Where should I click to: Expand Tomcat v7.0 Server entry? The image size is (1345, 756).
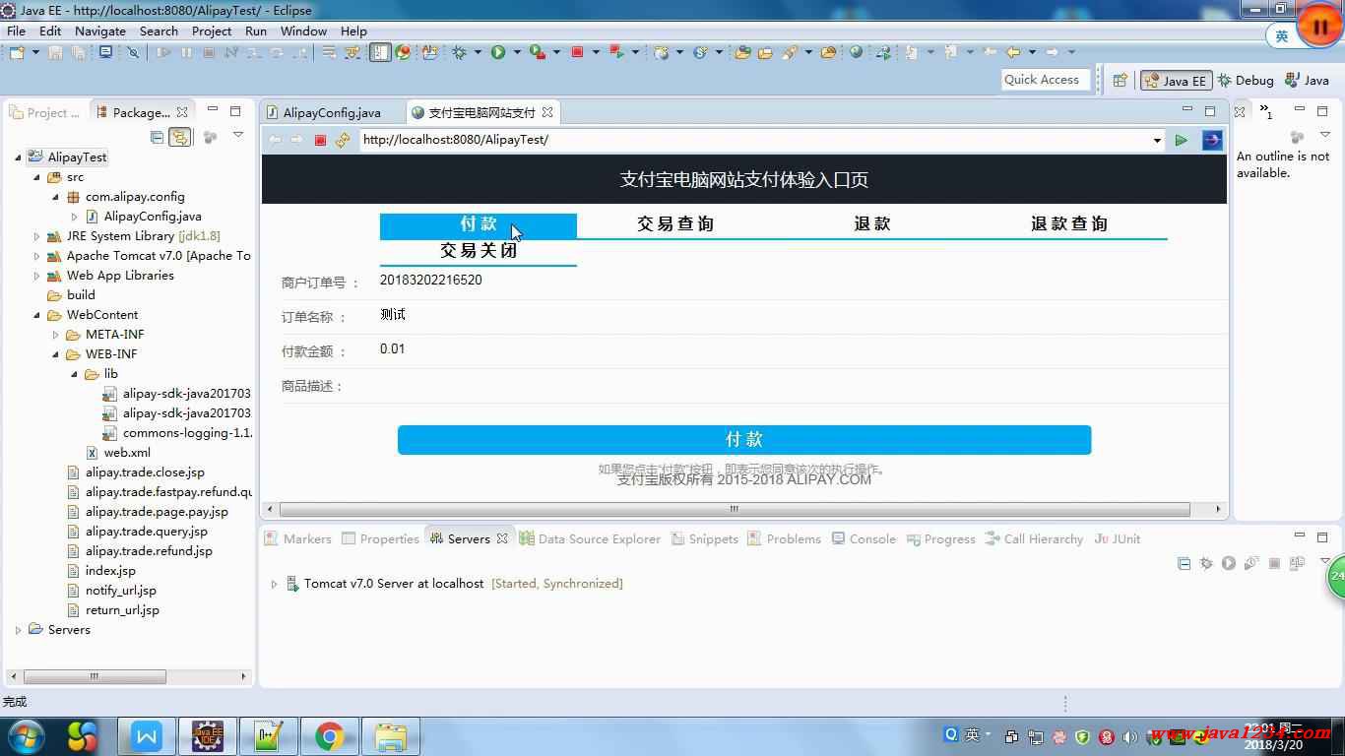click(x=274, y=584)
